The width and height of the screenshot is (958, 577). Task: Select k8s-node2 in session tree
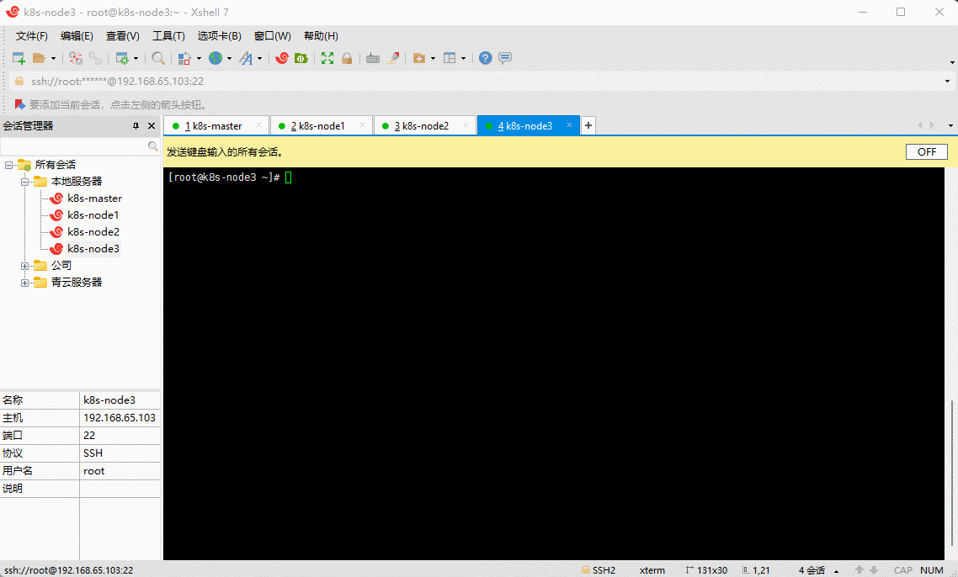tap(93, 232)
